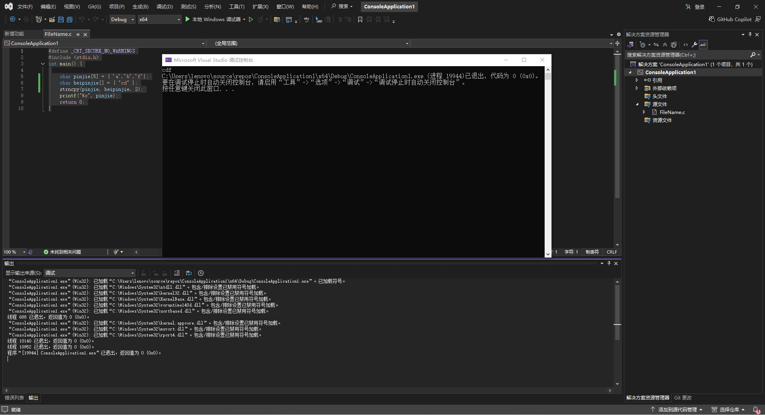Switch to the 新增功能 tab

[x=14, y=34]
